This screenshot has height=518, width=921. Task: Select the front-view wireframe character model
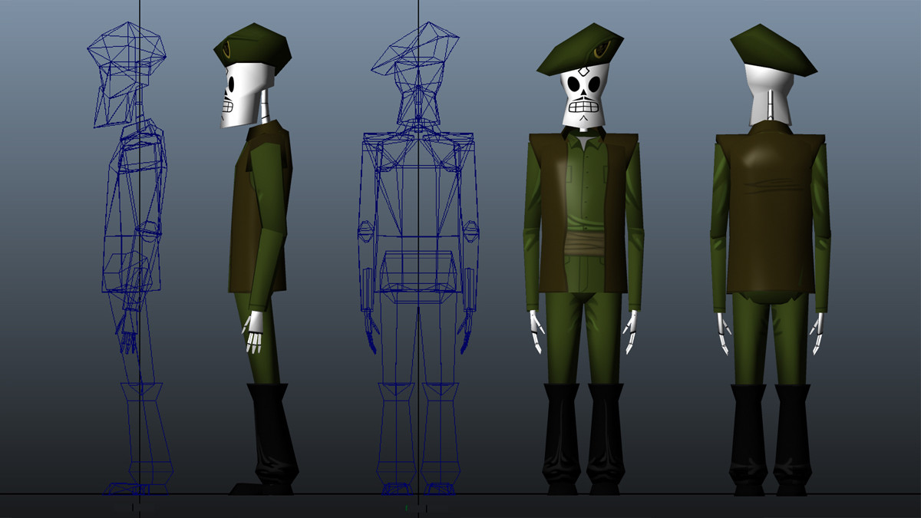pyautogui.click(x=419, y=258)
